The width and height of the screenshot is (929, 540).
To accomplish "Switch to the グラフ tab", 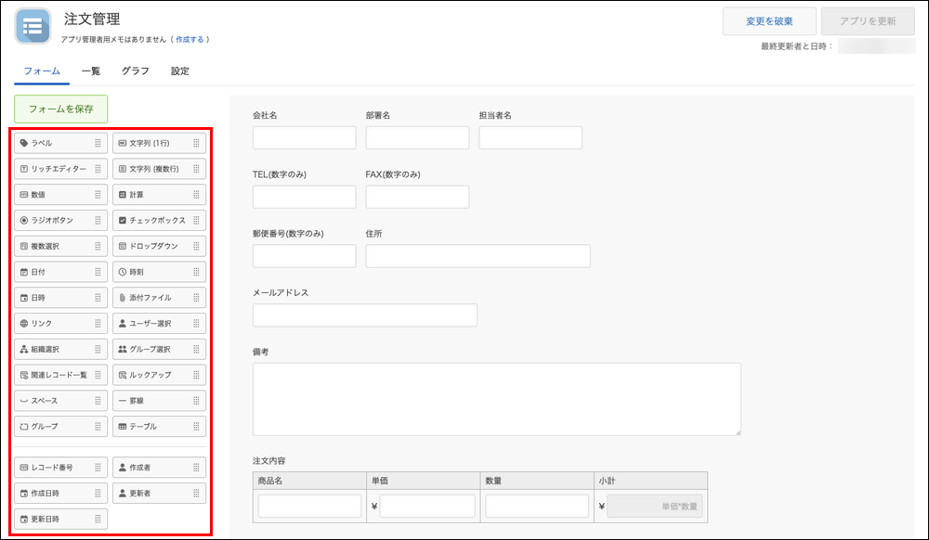I will pyautogui.click(x=136, y=71).
